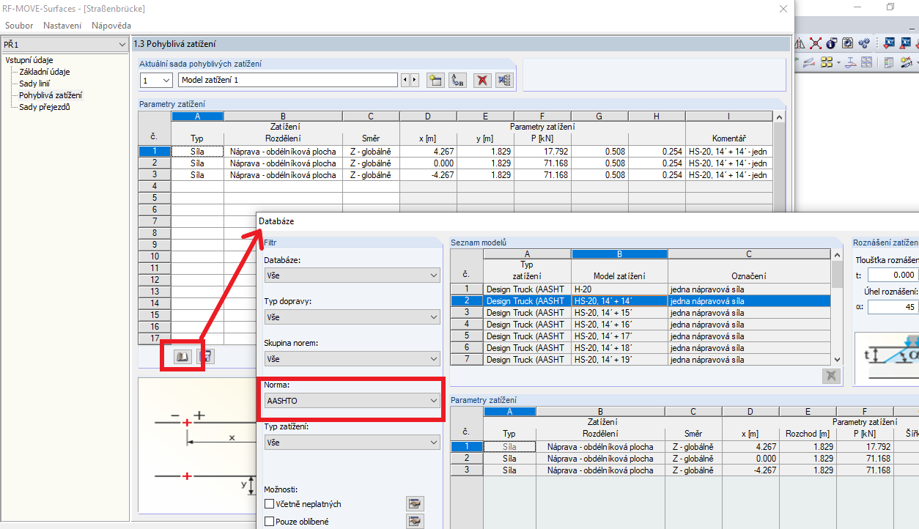Click the blade and gradient icon in background toolbar
Screen dimensions: 919x529
[x=809, y=62]
